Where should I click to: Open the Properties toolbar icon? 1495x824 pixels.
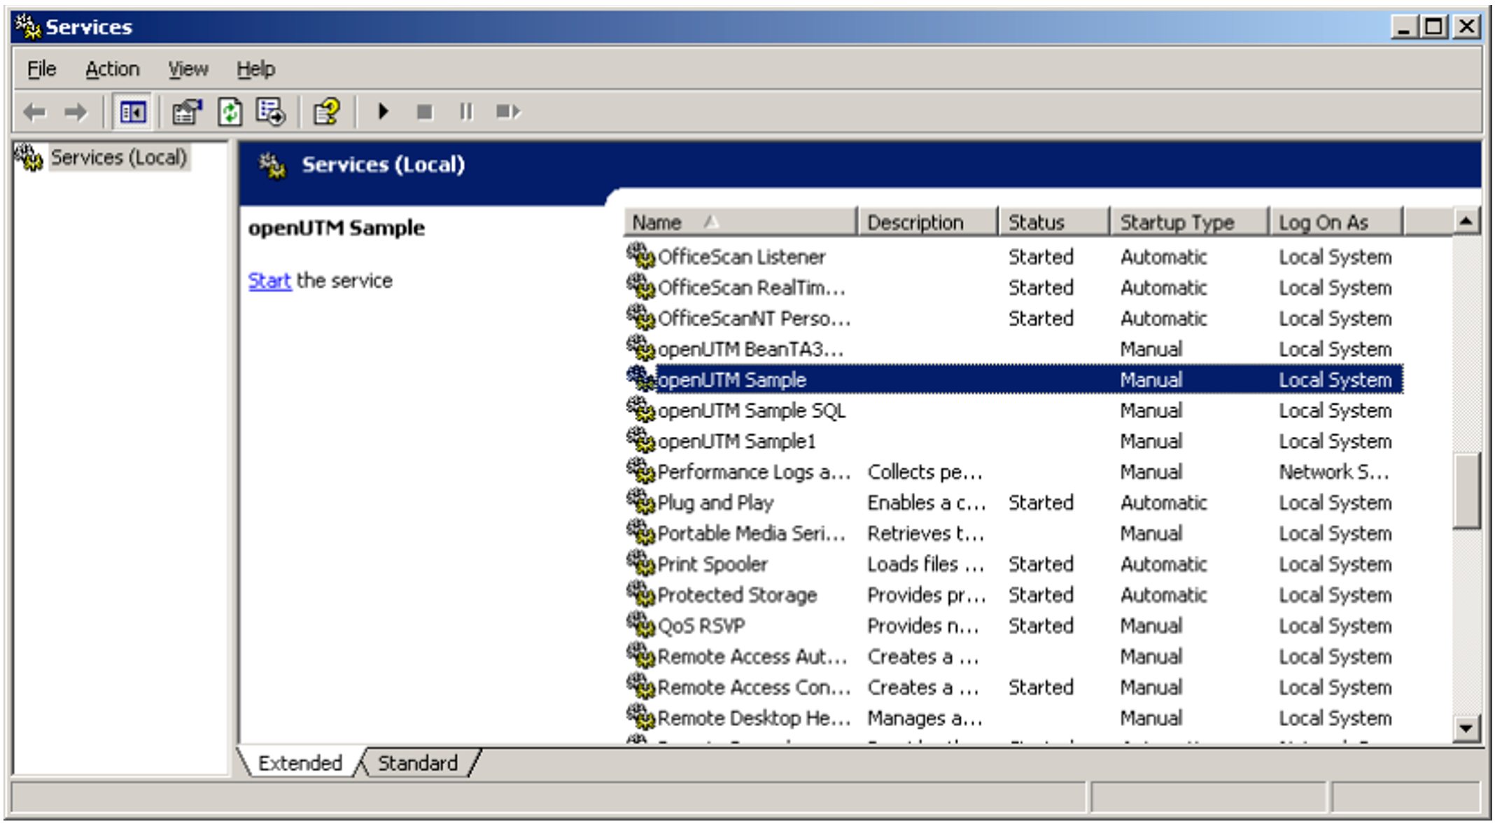coord(187,112)
